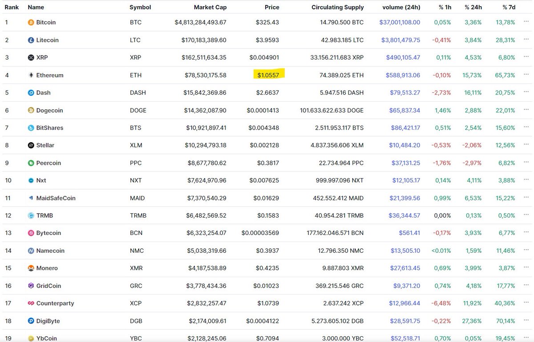Open the three-dot menu in Ethereum row
Screen dimensions: 534x342
pos(527,75)
